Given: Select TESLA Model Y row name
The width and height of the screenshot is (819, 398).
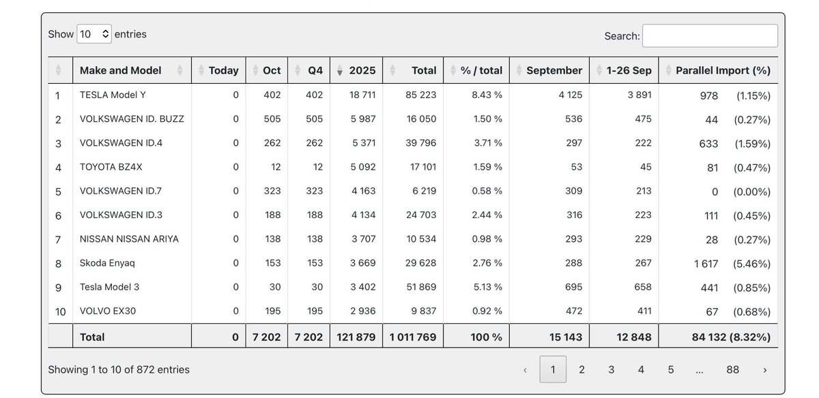Looking at the screenshot, I should pos(113,95).
